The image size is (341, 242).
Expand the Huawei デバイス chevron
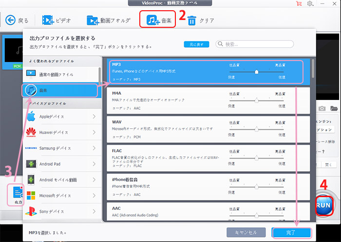(94, 132)
